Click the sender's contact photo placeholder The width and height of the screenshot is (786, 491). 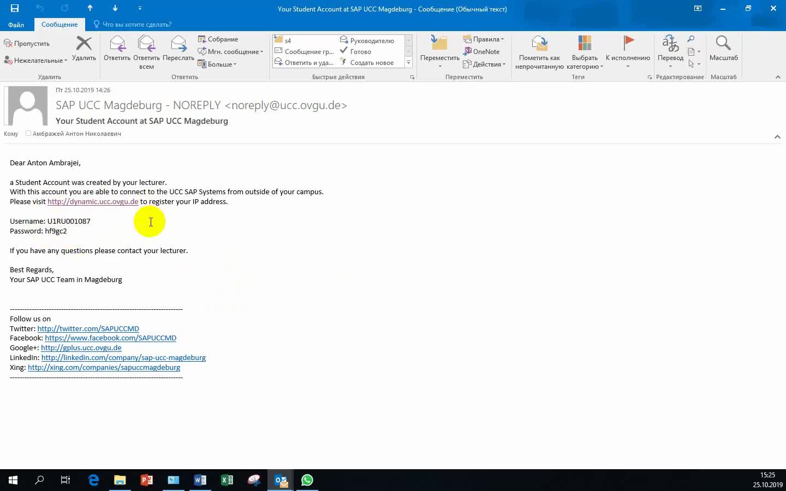coord(27,106)
